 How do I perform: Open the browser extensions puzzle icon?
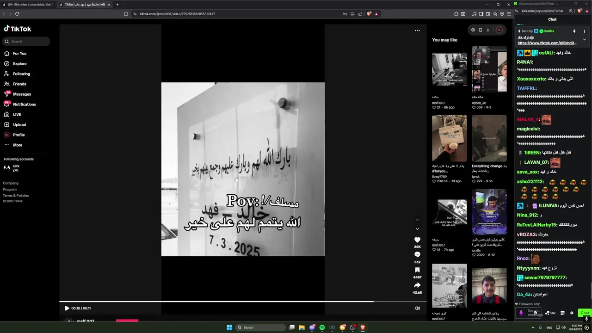click(x=456, y=14)
